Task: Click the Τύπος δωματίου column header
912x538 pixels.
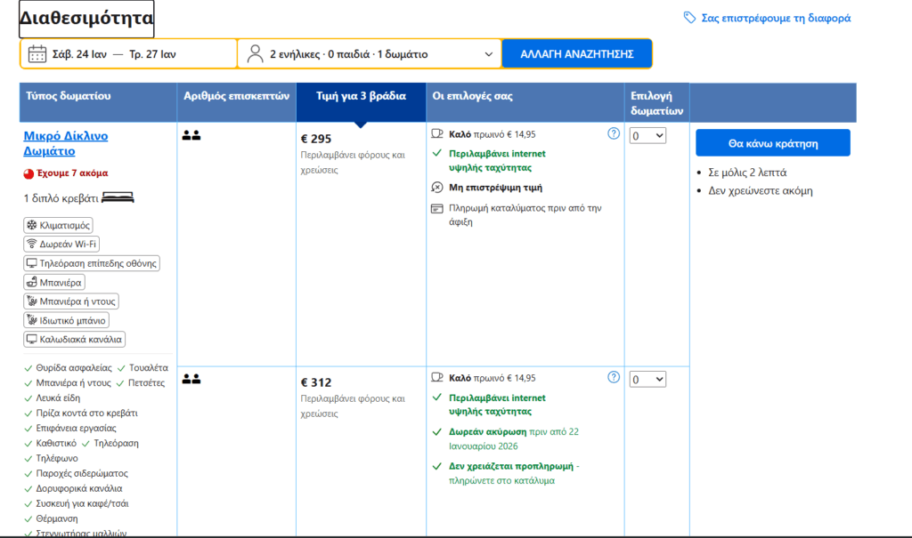Action: [69, 96]
